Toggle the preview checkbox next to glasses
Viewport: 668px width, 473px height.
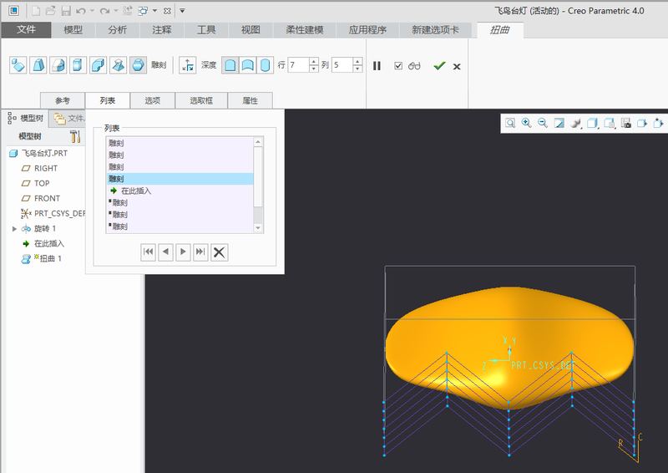pyautogui.click(x=398, y=66)
